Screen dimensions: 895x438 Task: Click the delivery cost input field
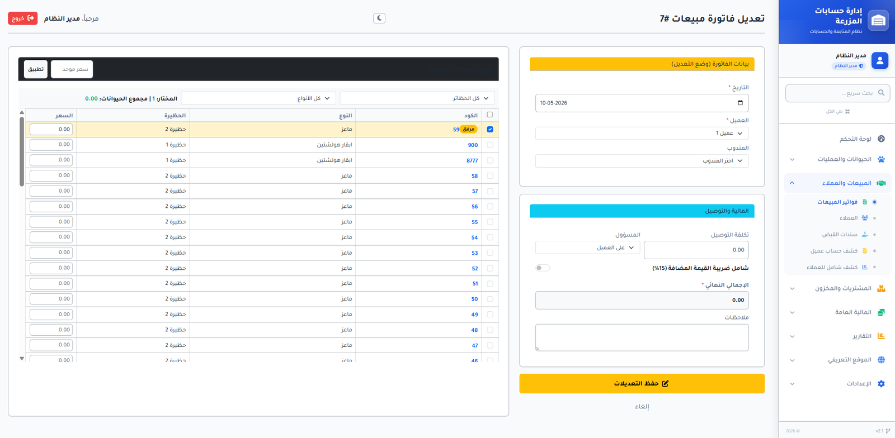[696, 250]
